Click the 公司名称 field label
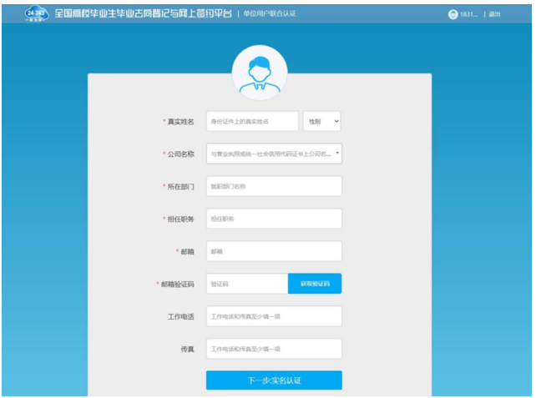Viewport: 536px width, 398px height. coord(180,154)
